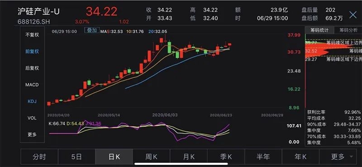Click the turnover value 23.9亿

(x=280, y=10)
